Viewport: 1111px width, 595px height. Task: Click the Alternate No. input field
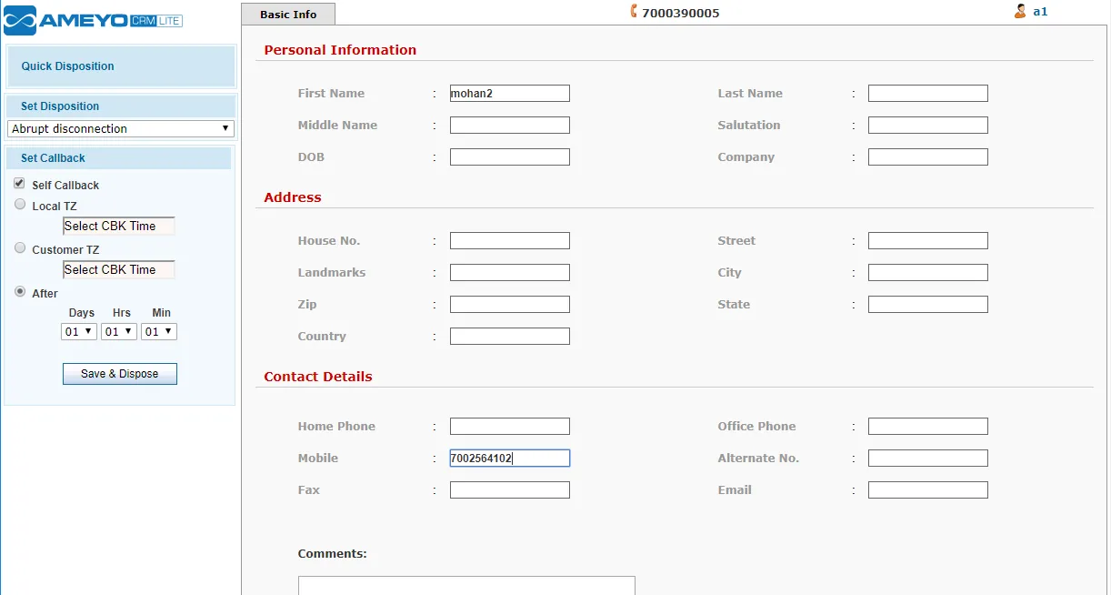928,459
